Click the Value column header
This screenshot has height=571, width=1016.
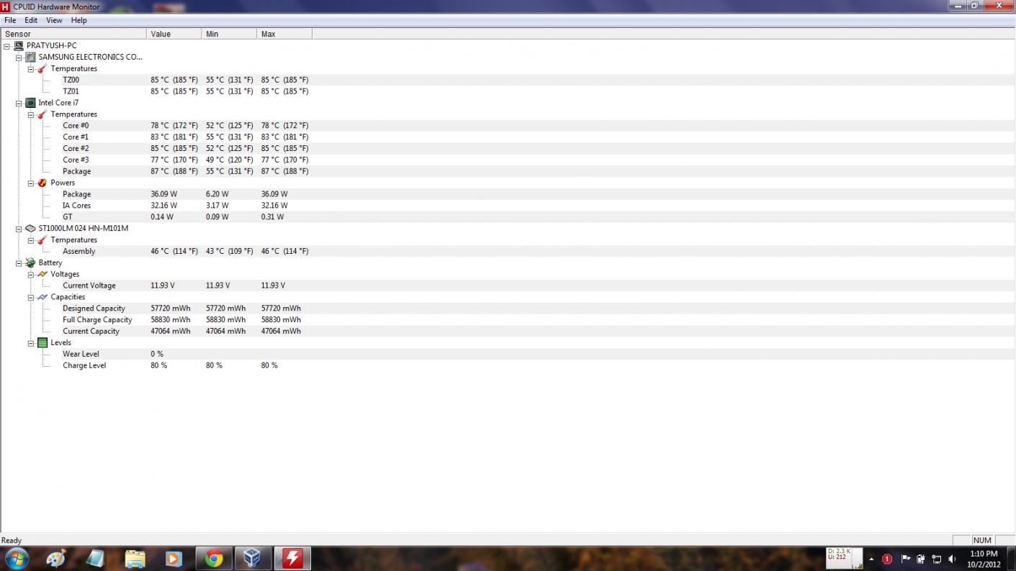pos(174,34)
